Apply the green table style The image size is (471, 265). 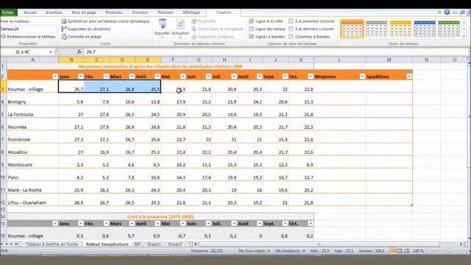pos(448,29)
